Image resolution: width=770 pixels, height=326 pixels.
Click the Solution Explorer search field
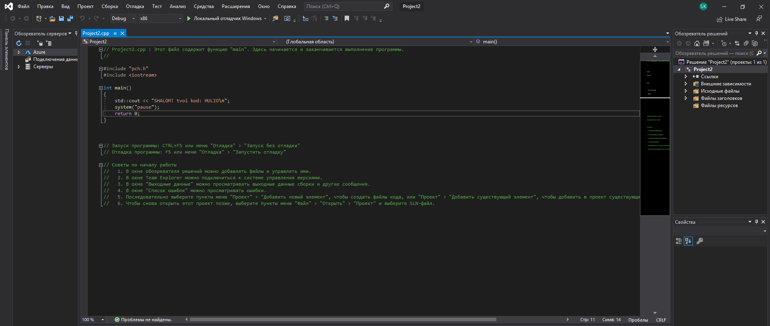click(715, 53)
